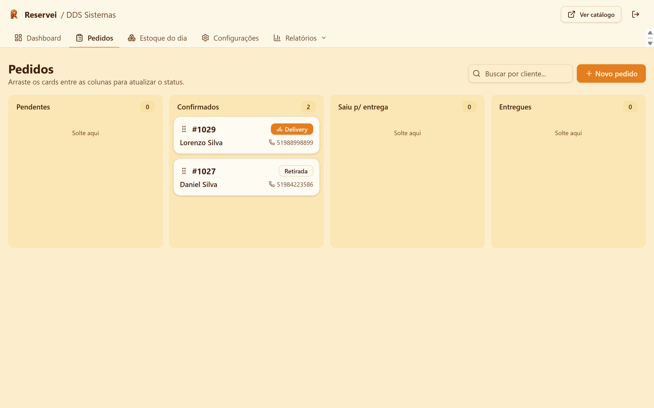Open the Ver catálogo external link button
The image size is (654, 408).
tap(591, 15)
